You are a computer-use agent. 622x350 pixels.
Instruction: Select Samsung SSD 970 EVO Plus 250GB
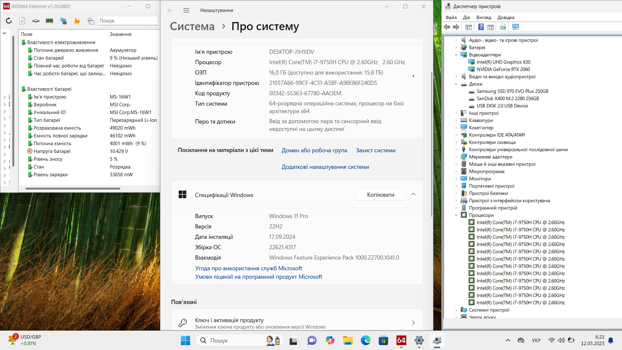tap(513, 91)
